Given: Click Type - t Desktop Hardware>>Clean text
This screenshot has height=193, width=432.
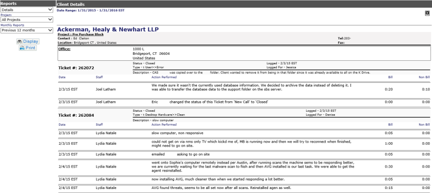Looking at the screenshot, I should click(x=158, y=115).
